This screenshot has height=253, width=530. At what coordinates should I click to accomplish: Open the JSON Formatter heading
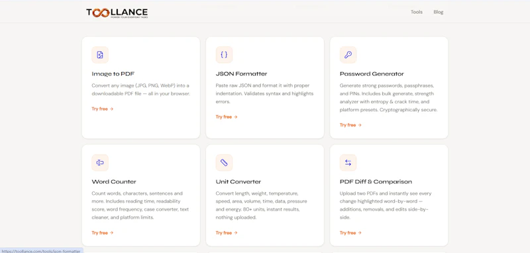pyautogui.click(x=241, y=74)
